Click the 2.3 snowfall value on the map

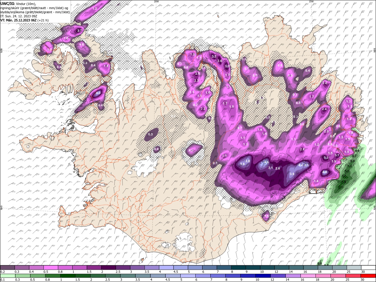click(x=197, y=80)
